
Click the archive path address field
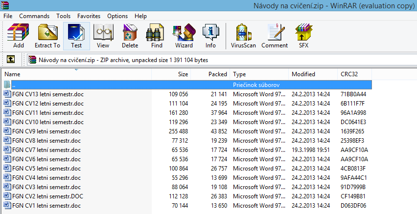[x=222, y=60]
